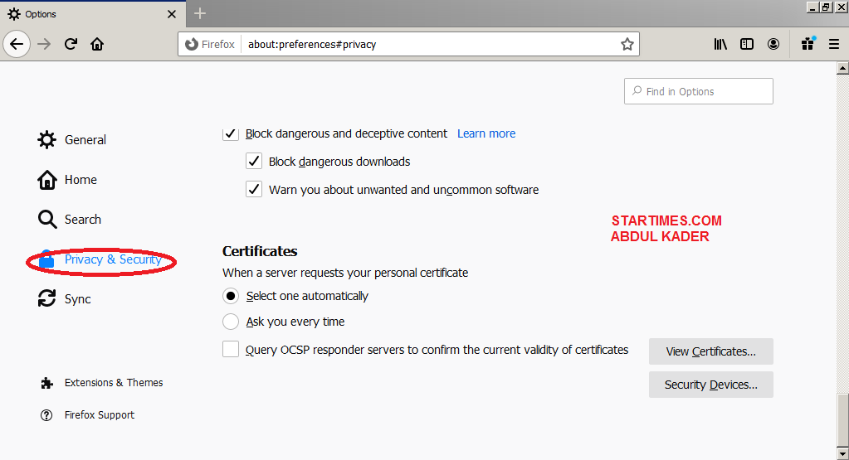The image size is (849, 460).
Task: Open the What's New gift icon
Action: tap(808, 44)
